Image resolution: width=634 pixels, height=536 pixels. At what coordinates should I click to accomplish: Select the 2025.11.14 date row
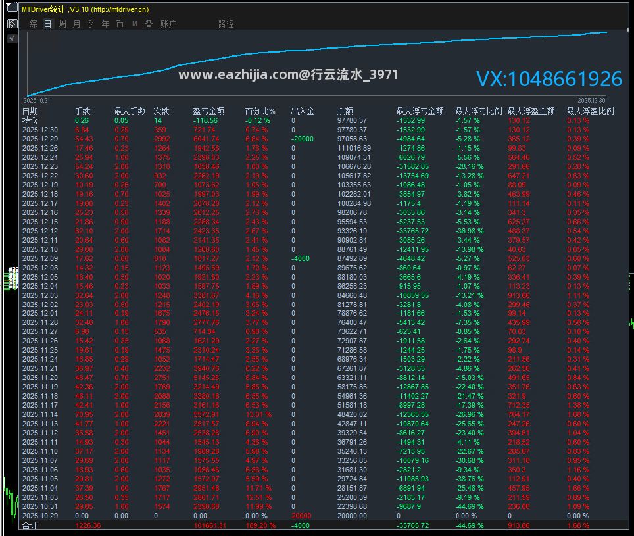click(x=40, y=415)
